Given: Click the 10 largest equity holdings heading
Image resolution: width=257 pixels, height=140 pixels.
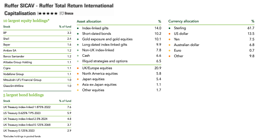Looking at the screenshot, I should (x=26, y=21).
